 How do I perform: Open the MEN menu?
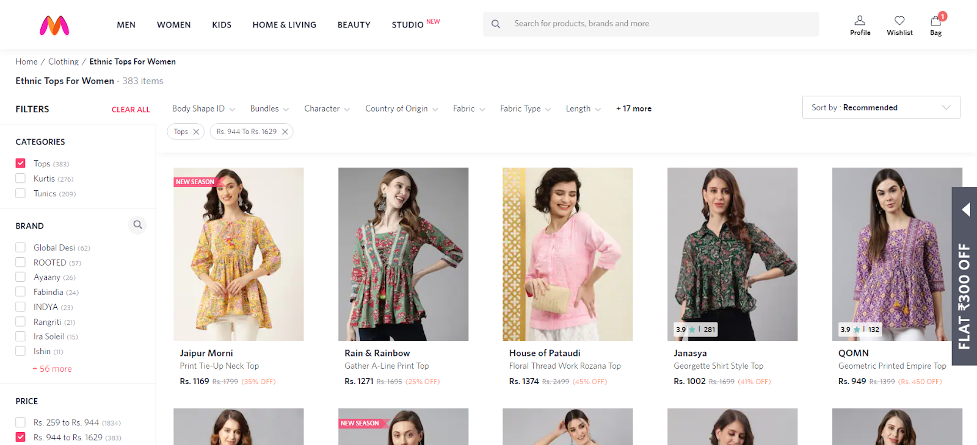point(126,25)
